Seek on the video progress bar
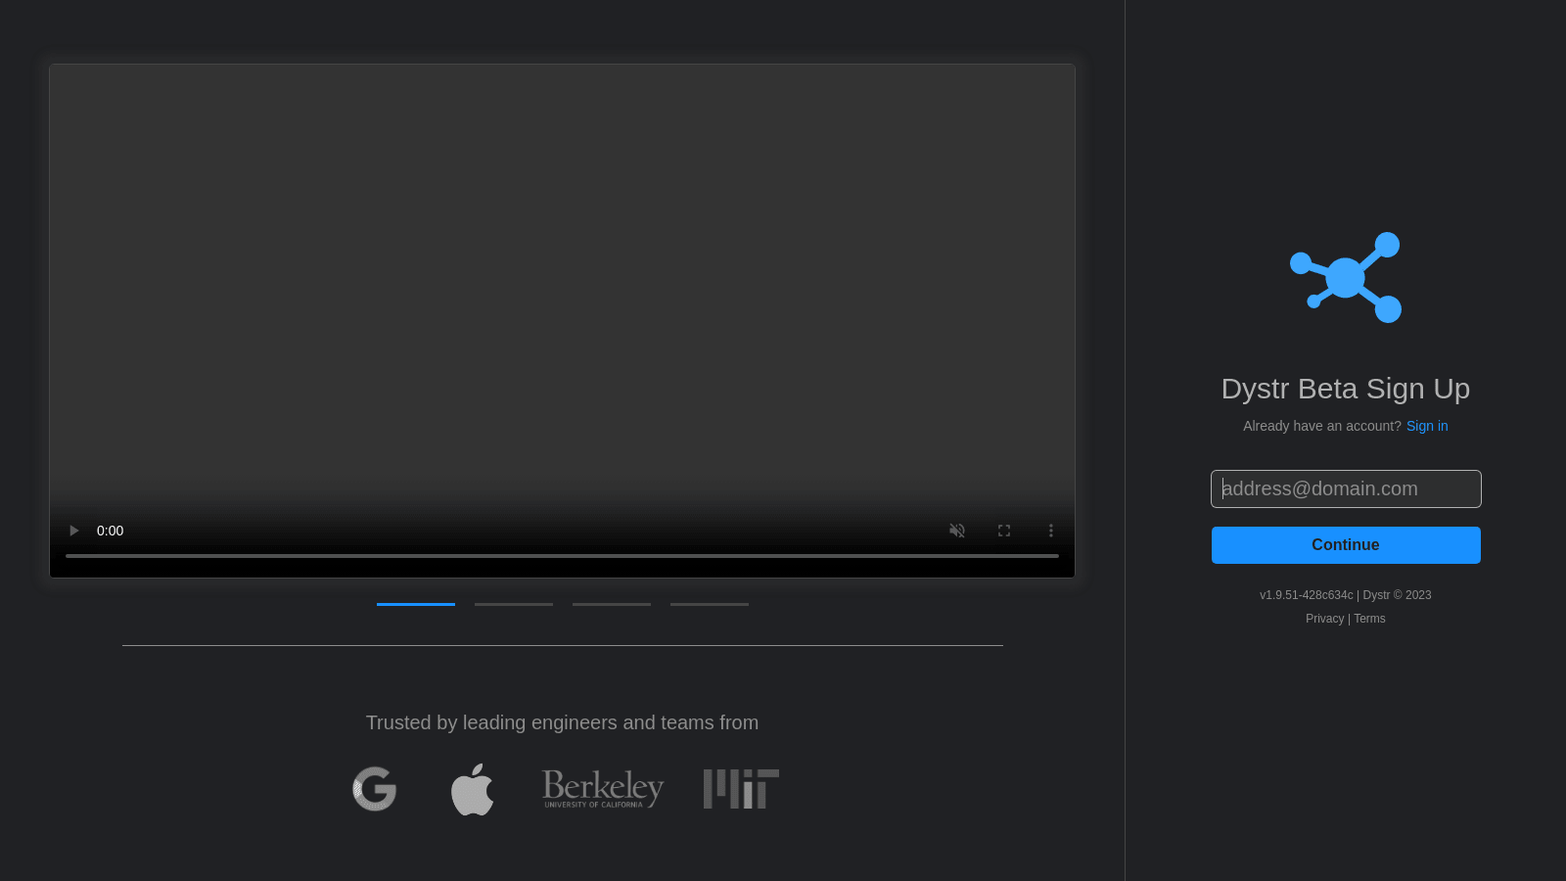Image resolution: width=1566 pixels, height=881 pixels. [x=562, y=556]
